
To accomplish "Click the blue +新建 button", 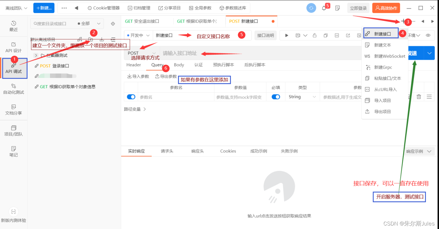I will 44,8.
